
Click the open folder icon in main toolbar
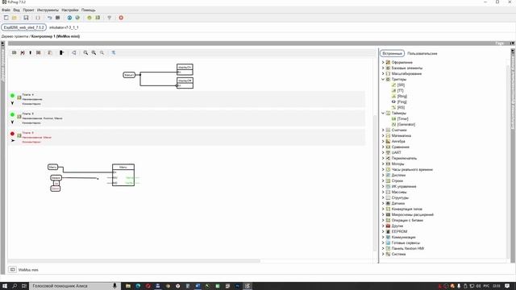coord(15,18)
